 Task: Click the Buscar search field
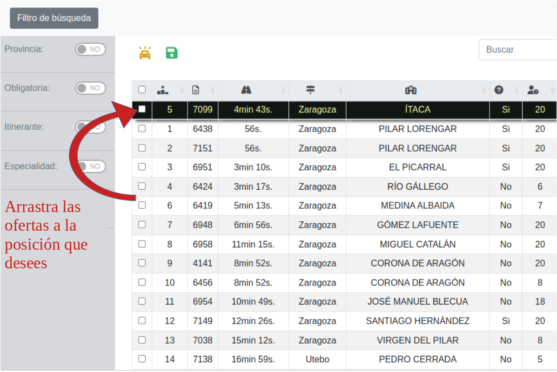tap(517, 50)
